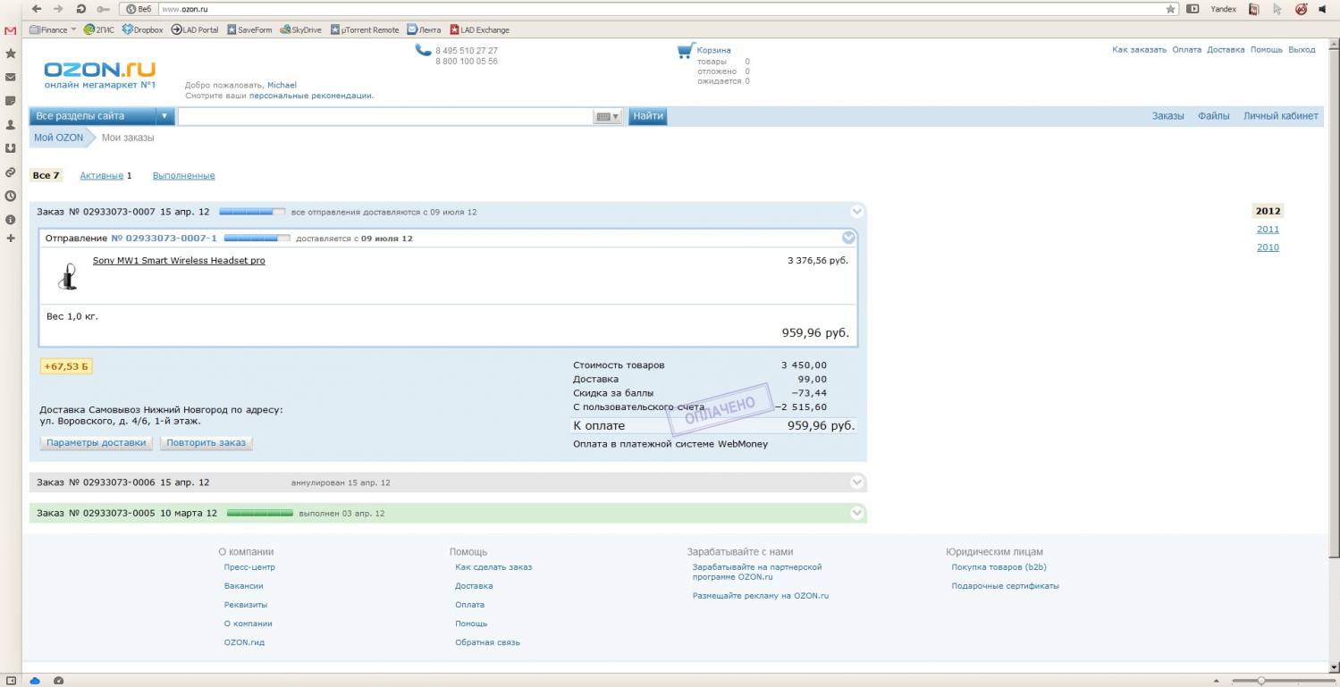This screenshot has width=1340, height=687.
Task: Click the 'Веб' site badge in address bar
Action: click(139, 8)
